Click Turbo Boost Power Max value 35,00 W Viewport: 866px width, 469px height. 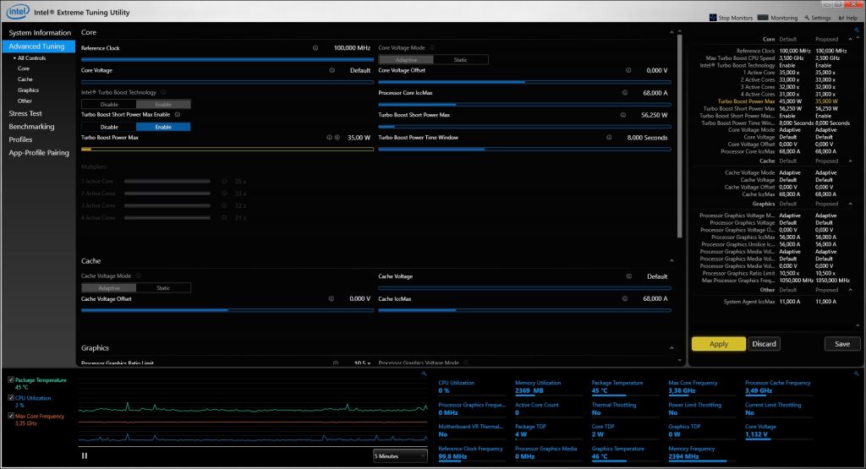coord(359,138)
